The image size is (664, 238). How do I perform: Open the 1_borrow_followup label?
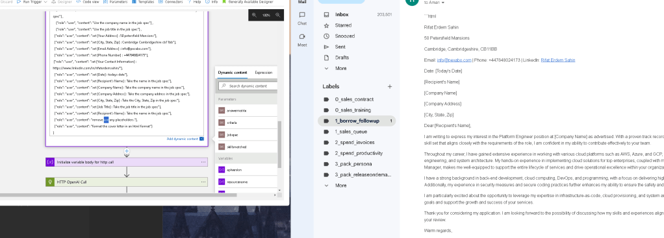(x=356, y=121)
